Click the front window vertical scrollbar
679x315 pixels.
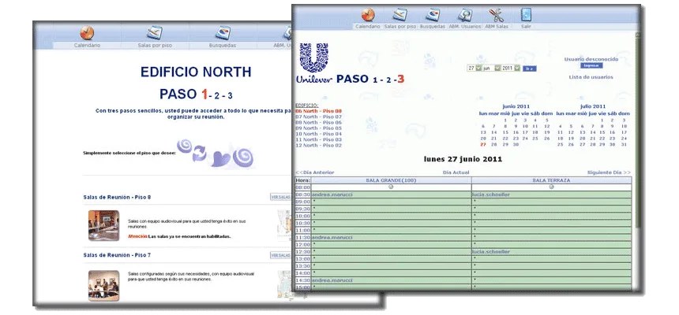tap(637, 130)
